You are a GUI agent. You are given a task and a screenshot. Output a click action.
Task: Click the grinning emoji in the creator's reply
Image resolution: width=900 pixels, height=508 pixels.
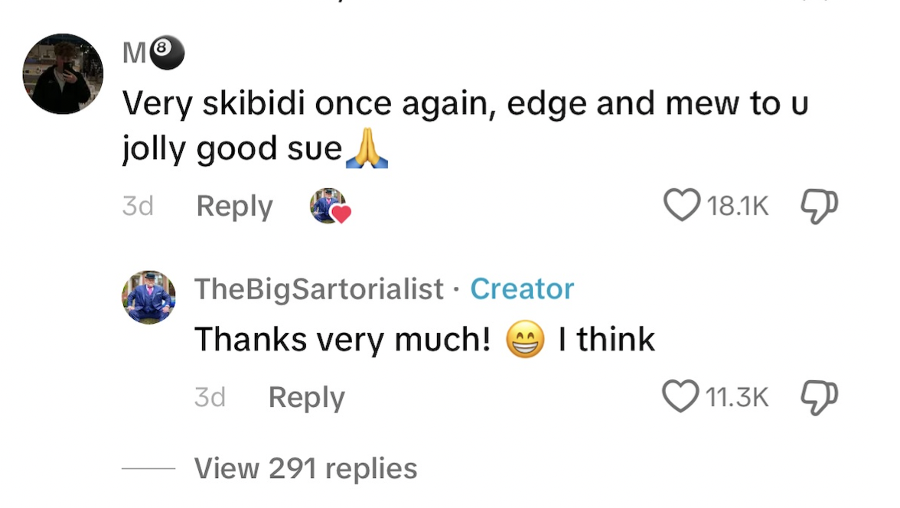click(525, 339)
